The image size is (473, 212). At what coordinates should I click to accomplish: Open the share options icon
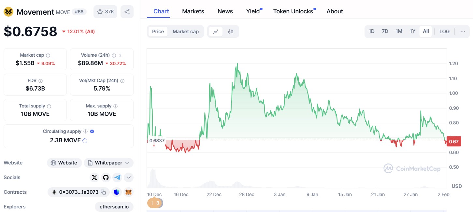(127, 11)
